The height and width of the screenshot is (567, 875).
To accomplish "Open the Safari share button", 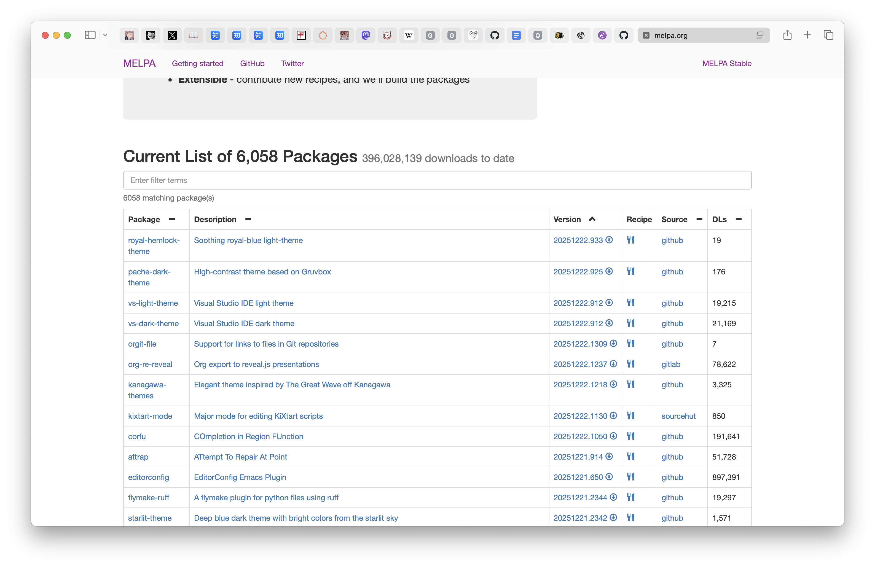I will pyautogui.click(x=787, y=35).
